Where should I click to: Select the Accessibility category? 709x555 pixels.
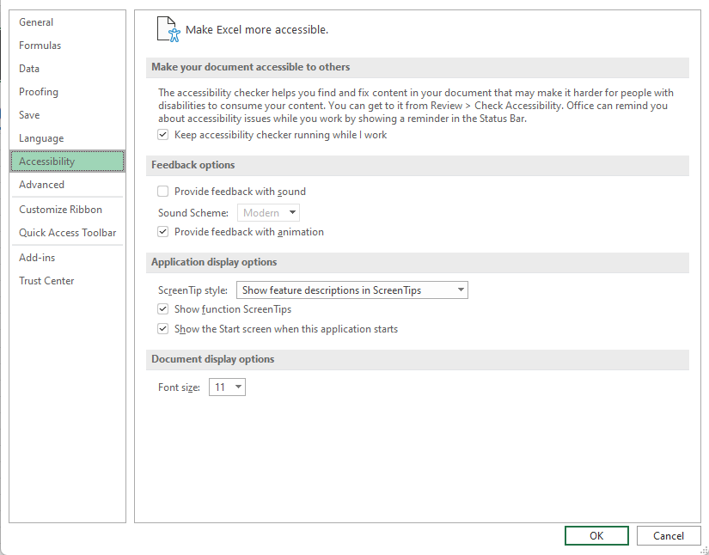[x=67, y=162]
